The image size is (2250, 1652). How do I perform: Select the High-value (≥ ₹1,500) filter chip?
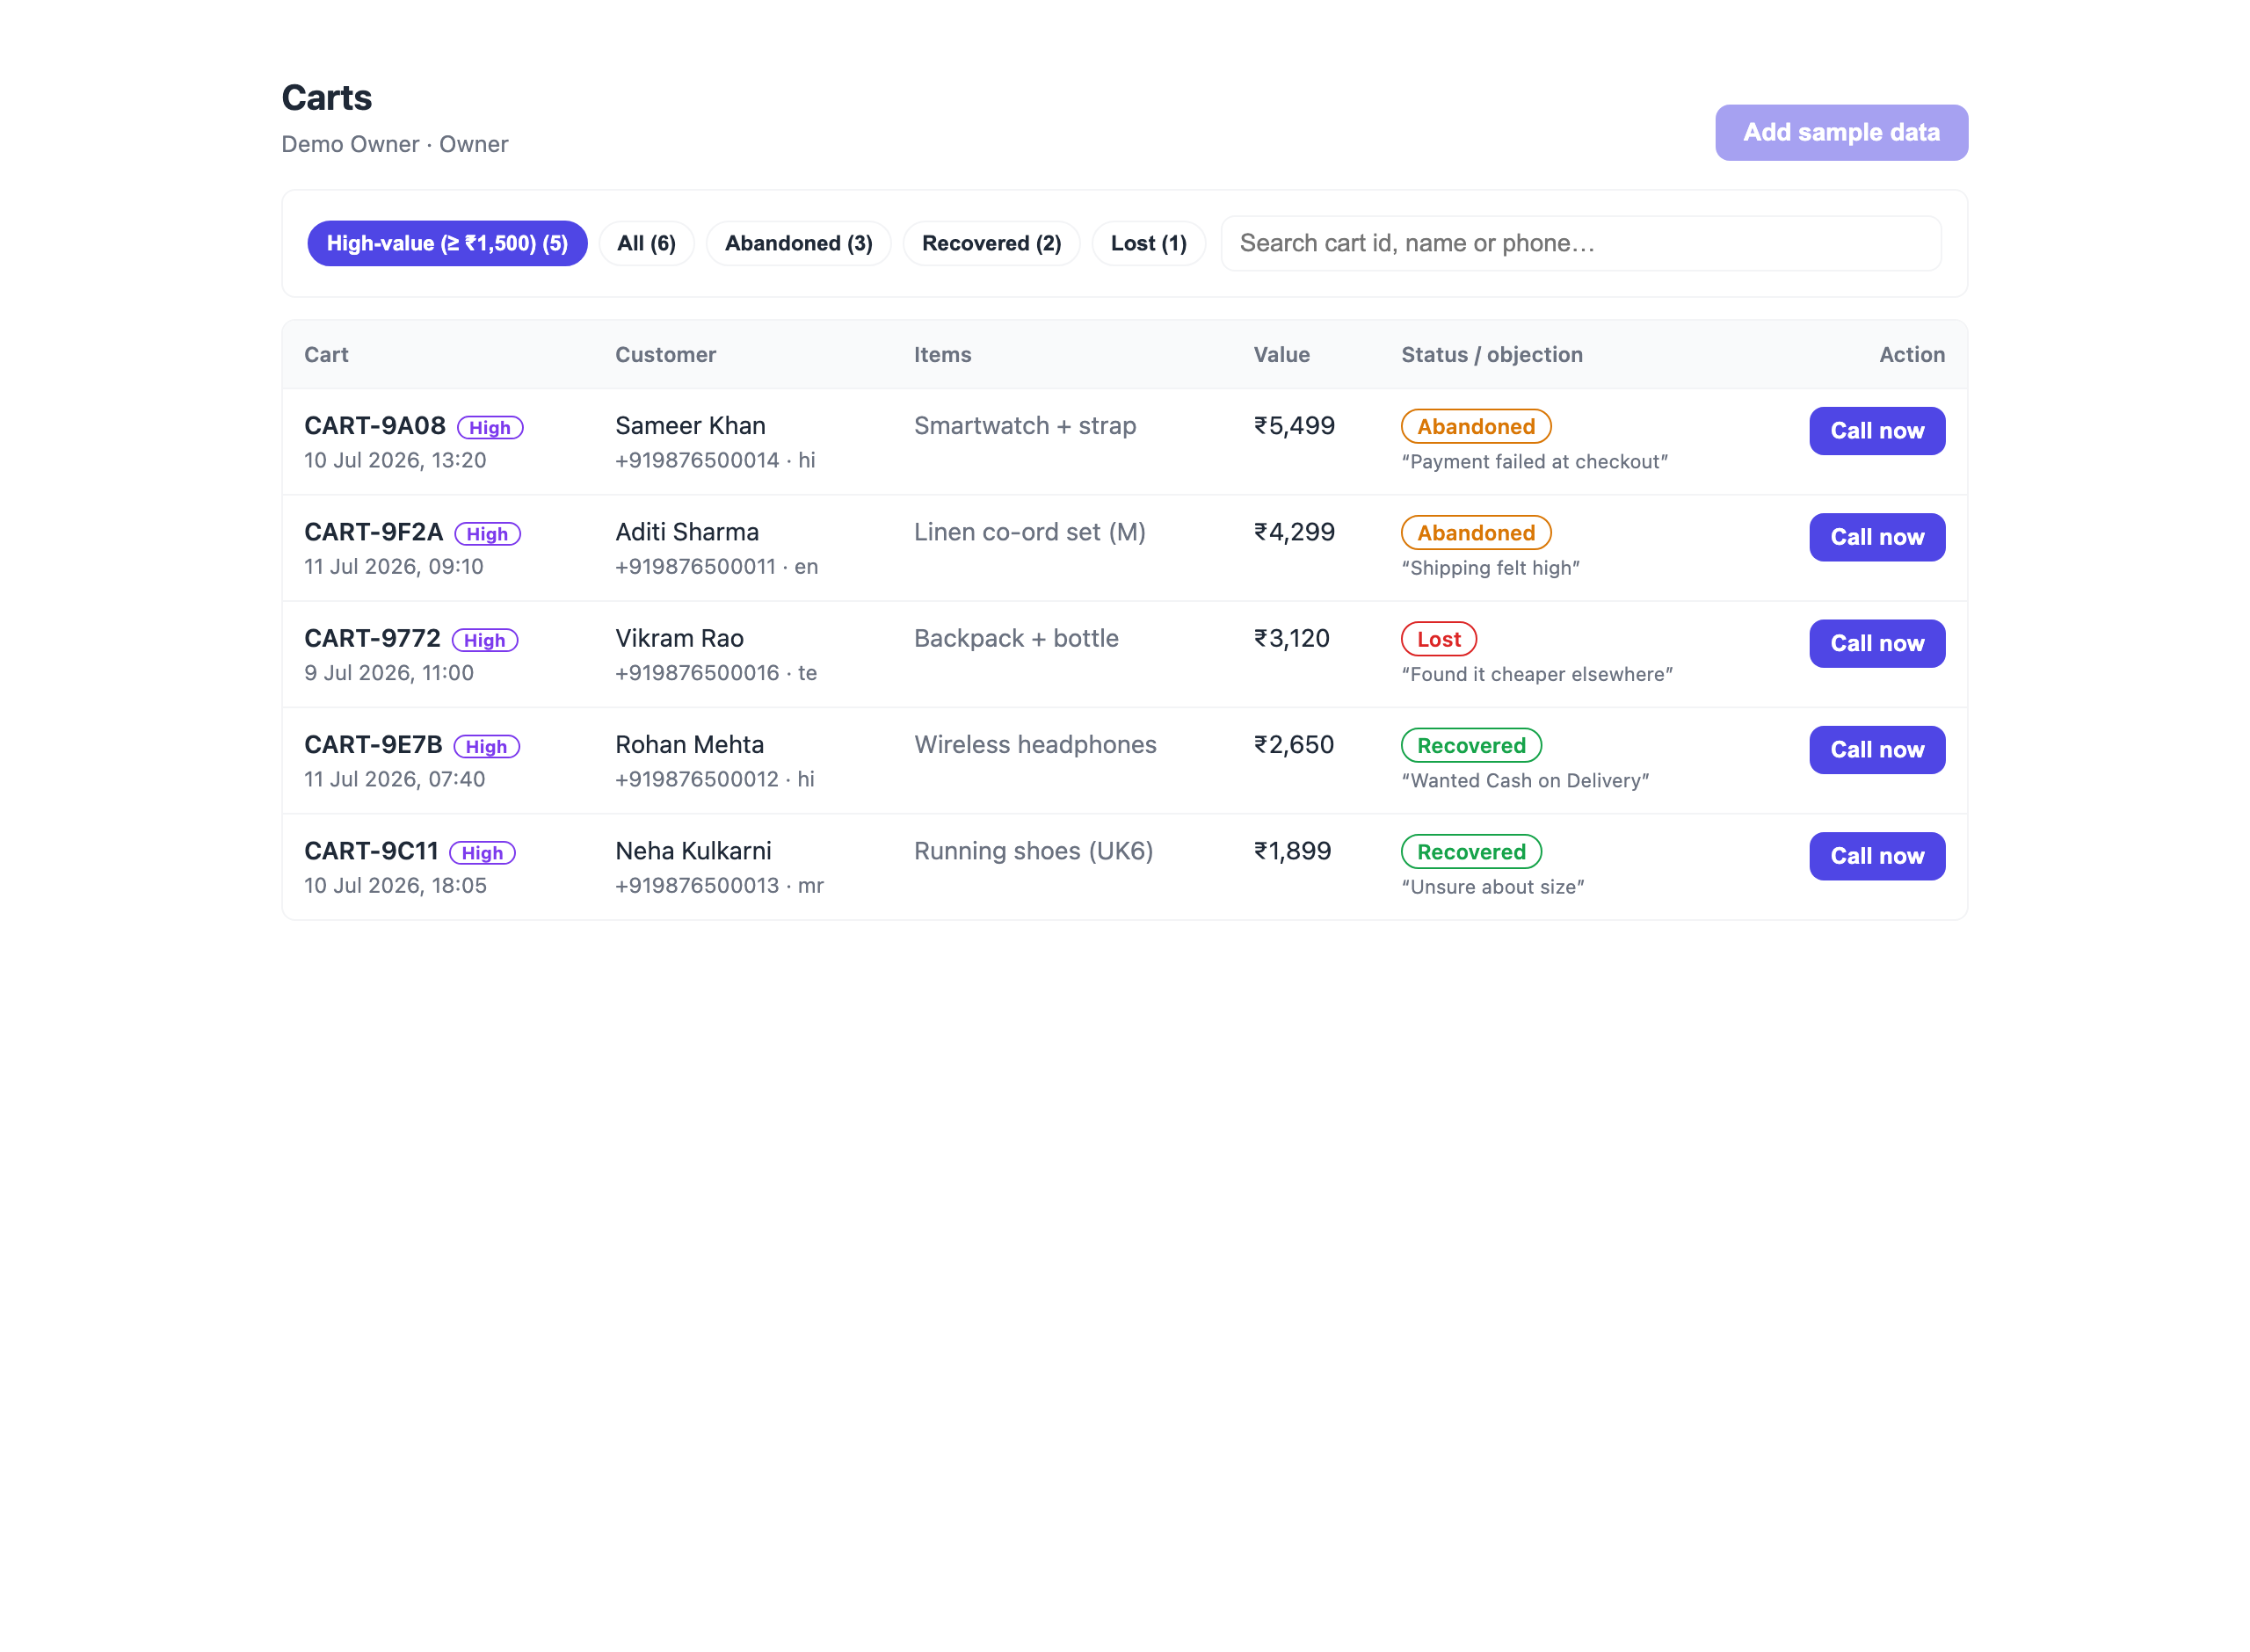coord(447,243)
